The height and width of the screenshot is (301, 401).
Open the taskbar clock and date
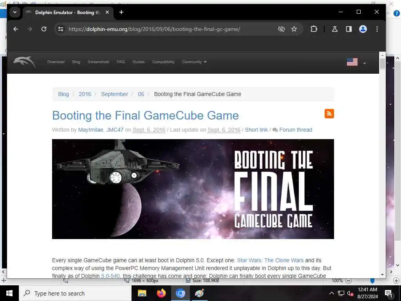tap(367, 293)
